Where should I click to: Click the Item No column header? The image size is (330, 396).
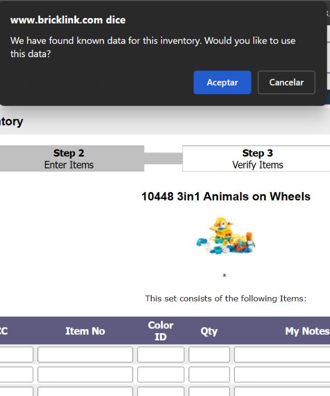[85, 331]
